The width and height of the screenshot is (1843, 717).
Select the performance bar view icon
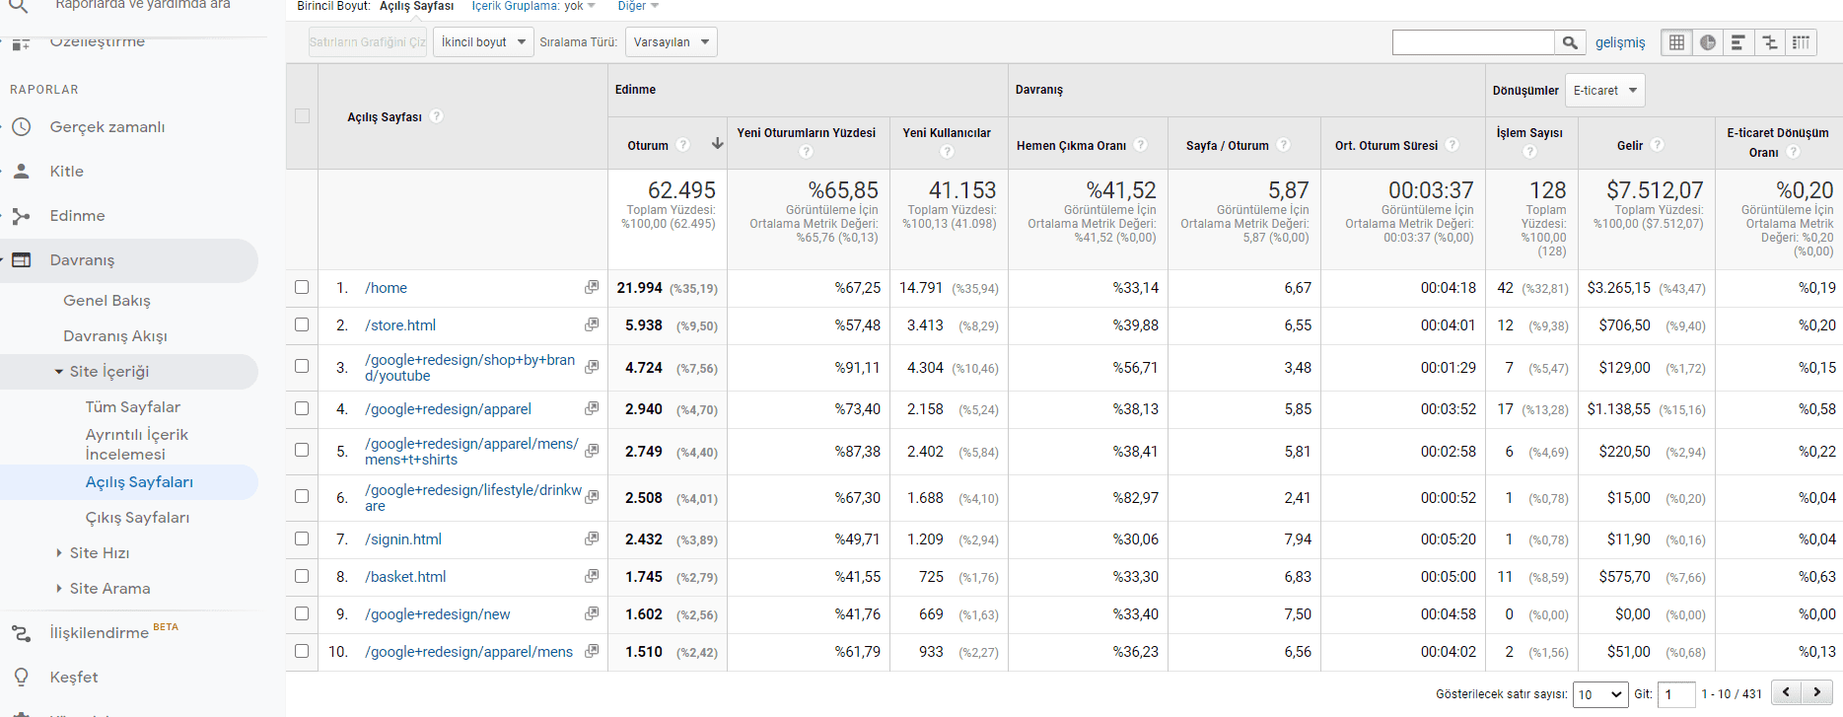pyautogui.click(x=1738, y=42)
